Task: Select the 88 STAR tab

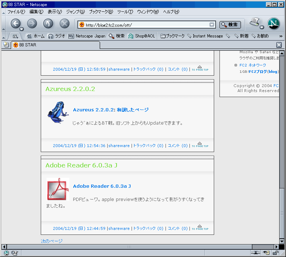Action: click(x=56, y=45)
